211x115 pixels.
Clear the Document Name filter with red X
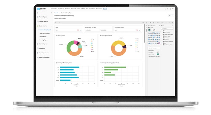click(x=137, y=30)
